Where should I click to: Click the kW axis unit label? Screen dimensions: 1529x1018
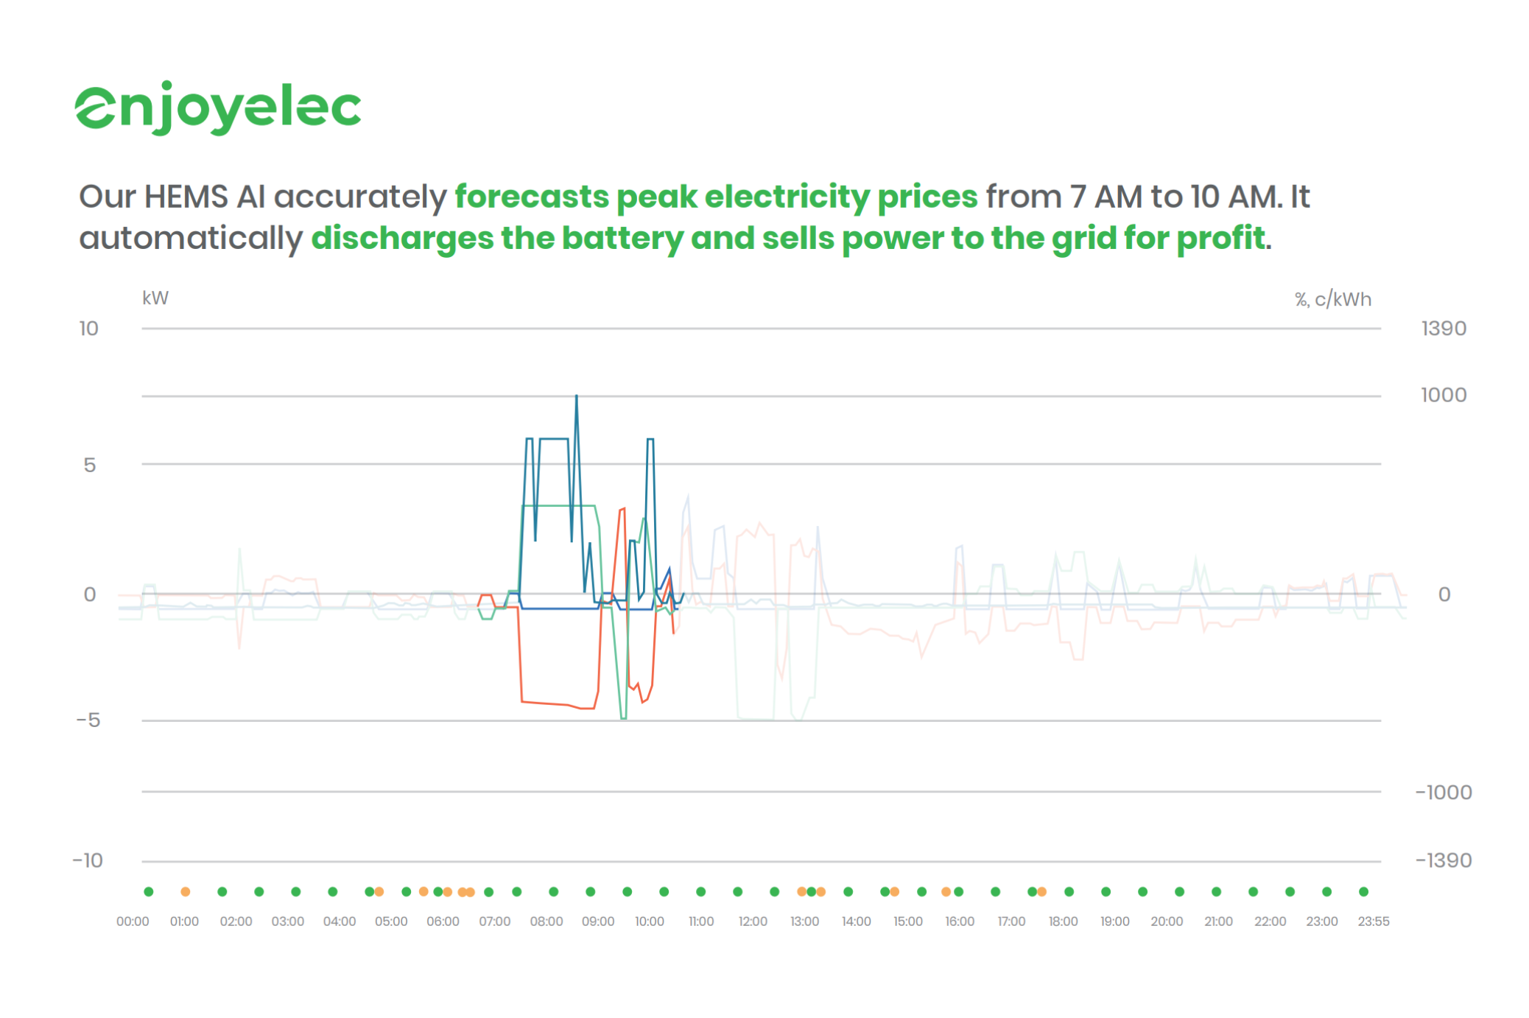[x=155, y=298]
